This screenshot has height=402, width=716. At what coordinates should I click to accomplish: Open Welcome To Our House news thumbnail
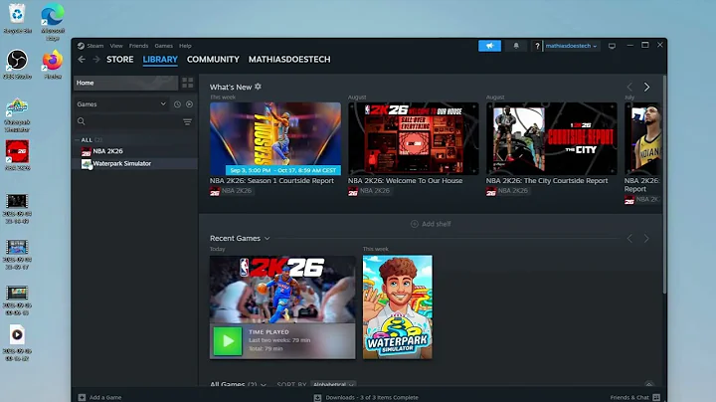[x=414, y=138]
